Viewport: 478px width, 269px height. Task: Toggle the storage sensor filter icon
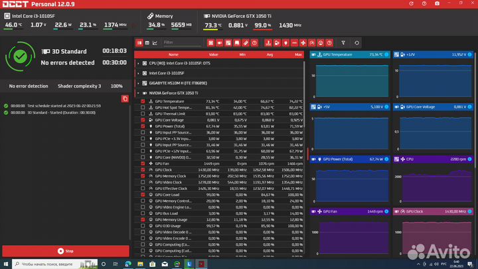[237, 43]
